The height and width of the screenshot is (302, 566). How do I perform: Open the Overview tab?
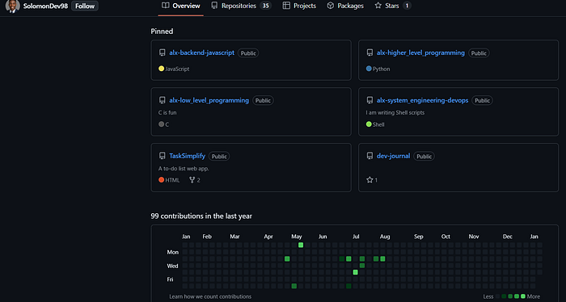[x=181, y=6]
